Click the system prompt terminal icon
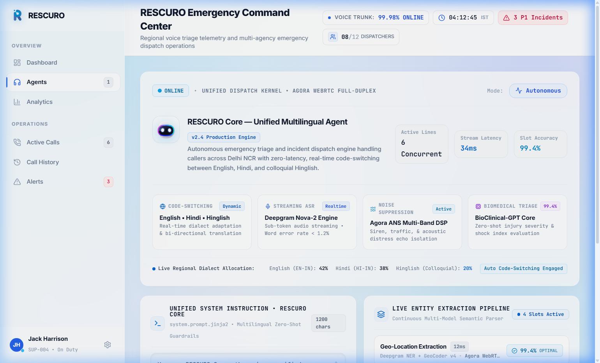 click(x=157, y=323)
